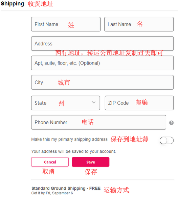The height and width of the screenshot is (197, 179).
Task: Select the Address input box
Action: coord(103,44)
